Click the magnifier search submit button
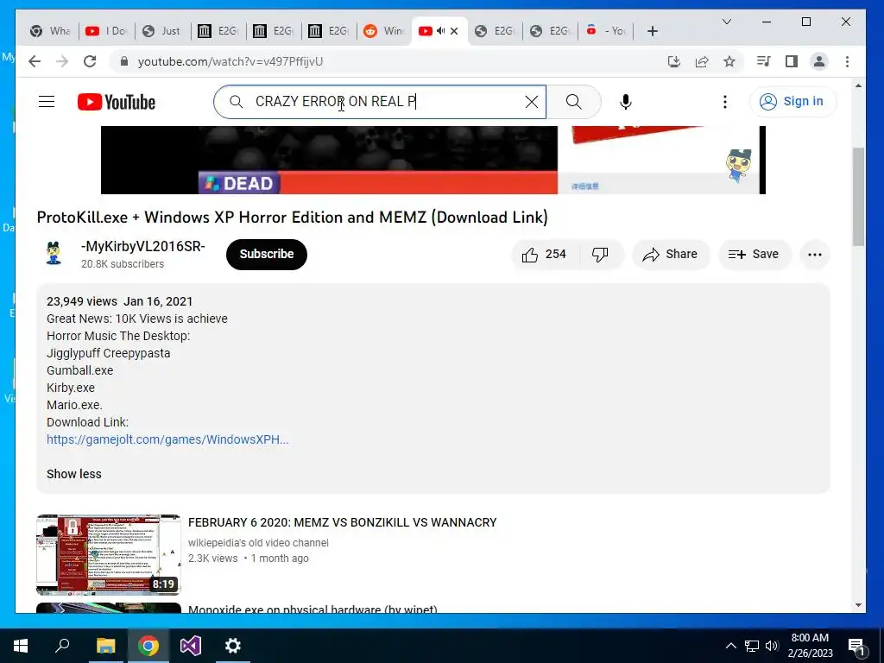 [573, 102]
